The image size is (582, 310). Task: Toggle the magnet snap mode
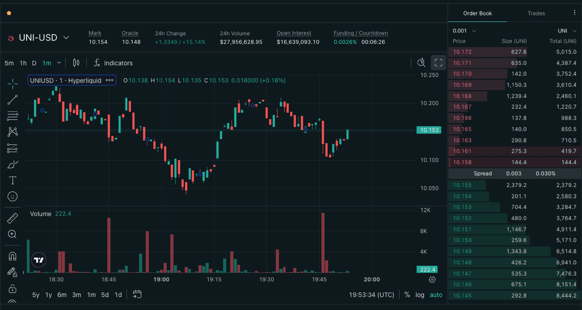point(13,256)
